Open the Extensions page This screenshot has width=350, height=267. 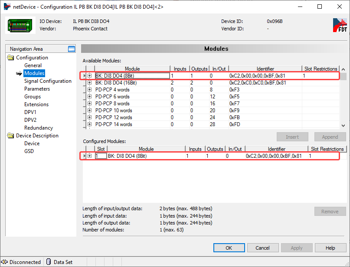click(x=36, y=104)
